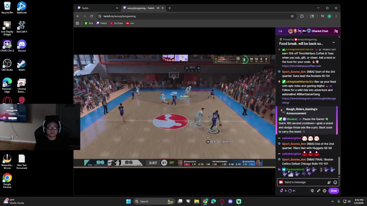The height and width of the screenshot is (206, 367).
Task: Open the channel points circle icon
Action: pyautogui.click(x=290, y=191)
